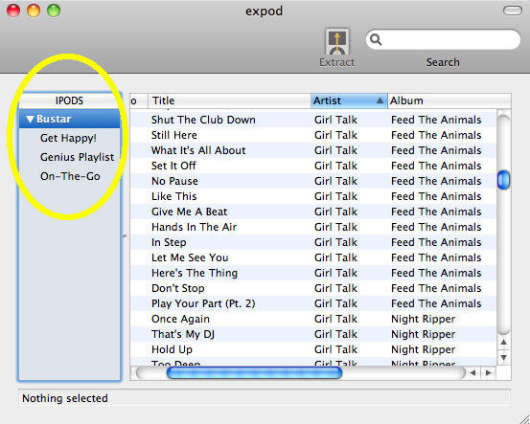Select the song Still Here
This screenshot has height=424, width=530.
(174, 135)
